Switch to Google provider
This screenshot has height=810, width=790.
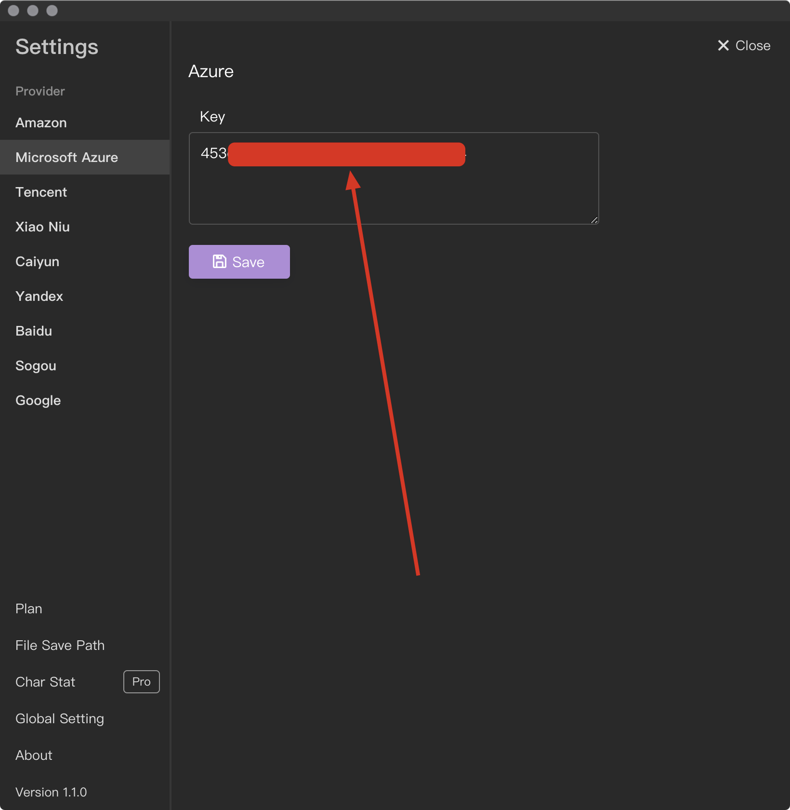click(x=38, y=400)
